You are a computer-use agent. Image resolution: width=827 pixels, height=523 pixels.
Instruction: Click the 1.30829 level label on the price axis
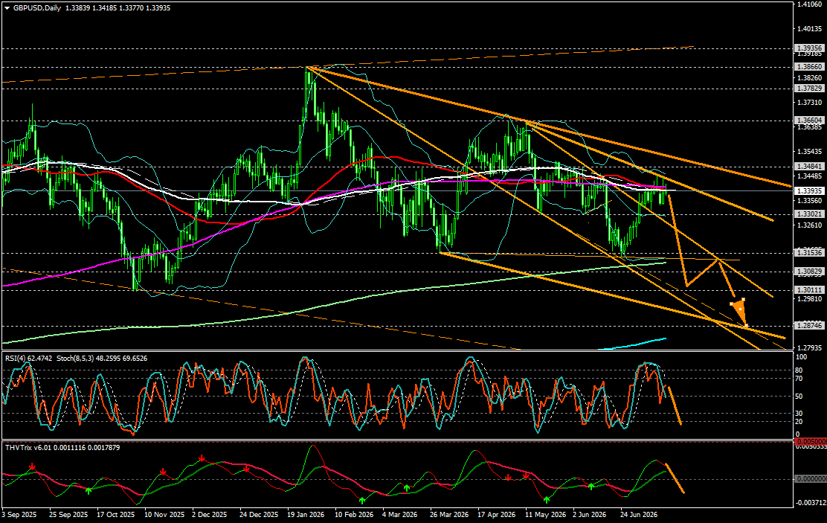(810, 272)
